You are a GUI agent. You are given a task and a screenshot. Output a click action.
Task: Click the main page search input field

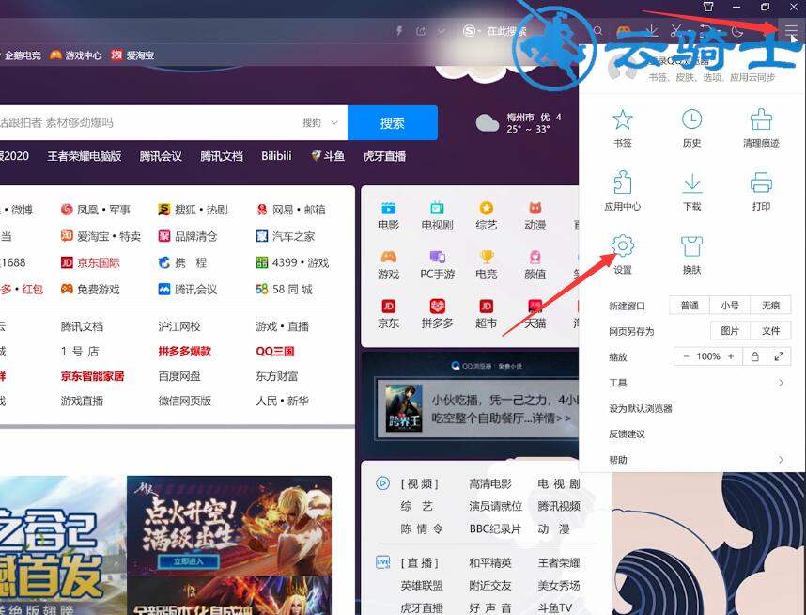149,122
